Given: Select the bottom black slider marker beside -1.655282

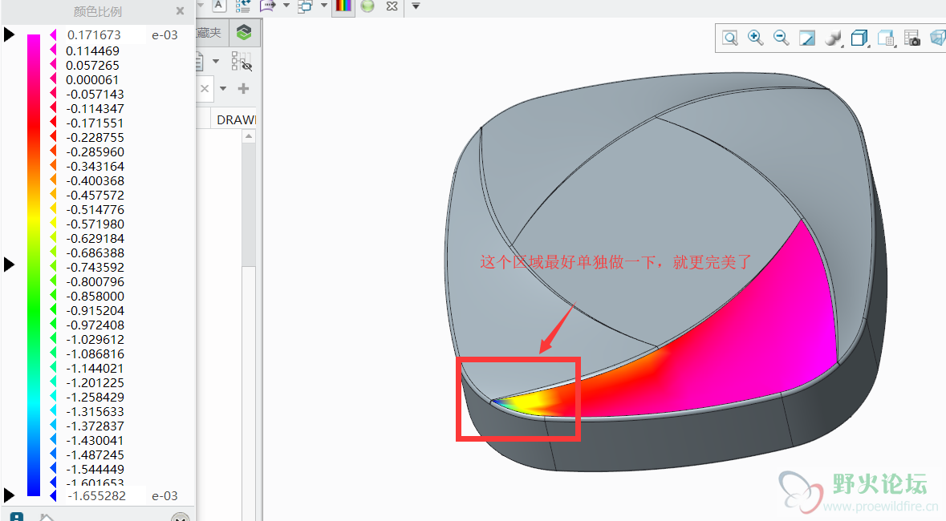Looking at the screenshot, I should click(9, 495).
